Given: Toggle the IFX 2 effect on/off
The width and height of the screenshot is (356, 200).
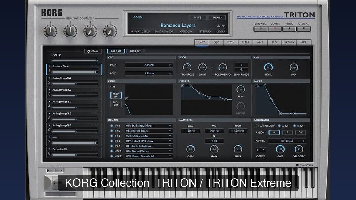Looking at the screenshot, I should (112, 131).
